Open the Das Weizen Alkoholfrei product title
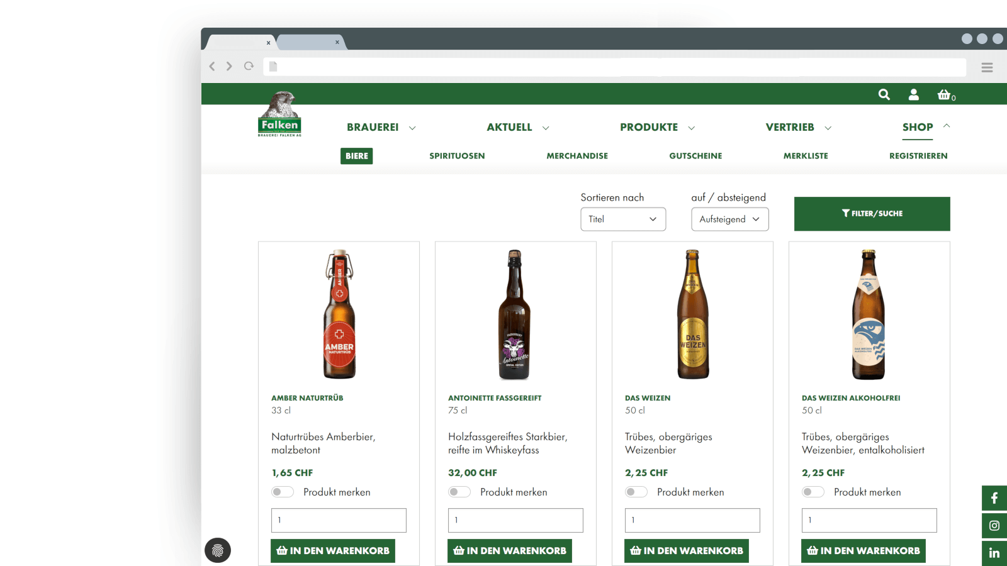 (x=851, y=398)
